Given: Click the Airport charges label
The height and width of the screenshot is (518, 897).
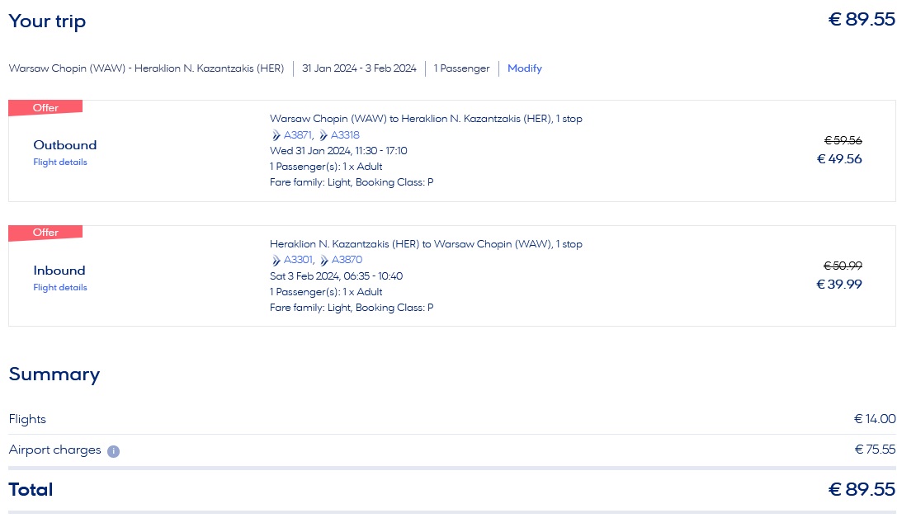Looking at the screenshot, I should [55, 450].
